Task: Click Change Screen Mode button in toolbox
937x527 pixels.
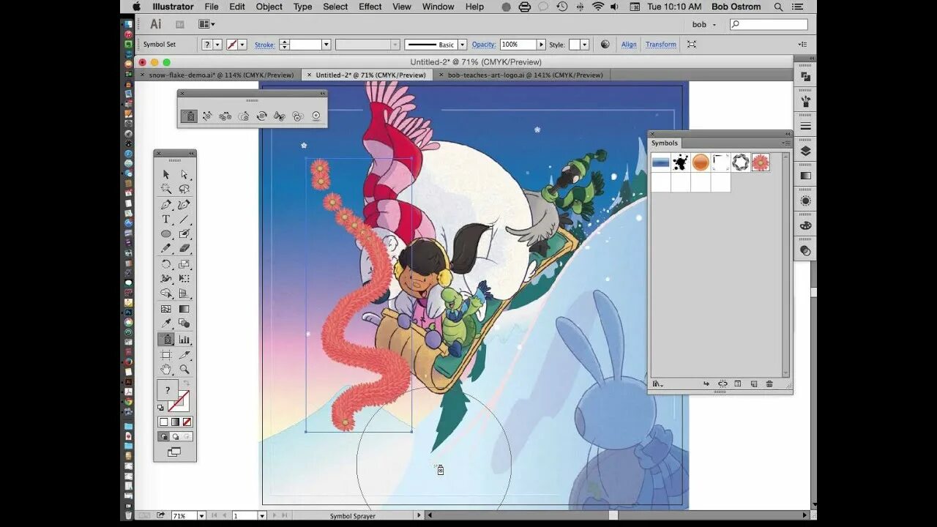Action: coord(174,452)
